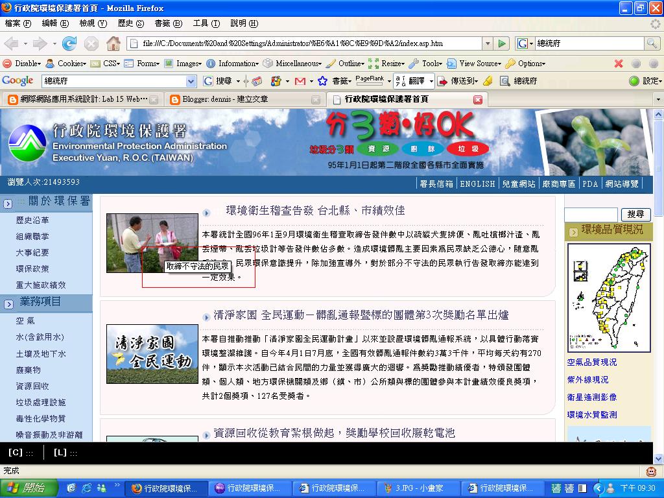Open the 檔案 (F) menu
The width and height of the screenshot is (664, 498).
[x=18, y=23]
